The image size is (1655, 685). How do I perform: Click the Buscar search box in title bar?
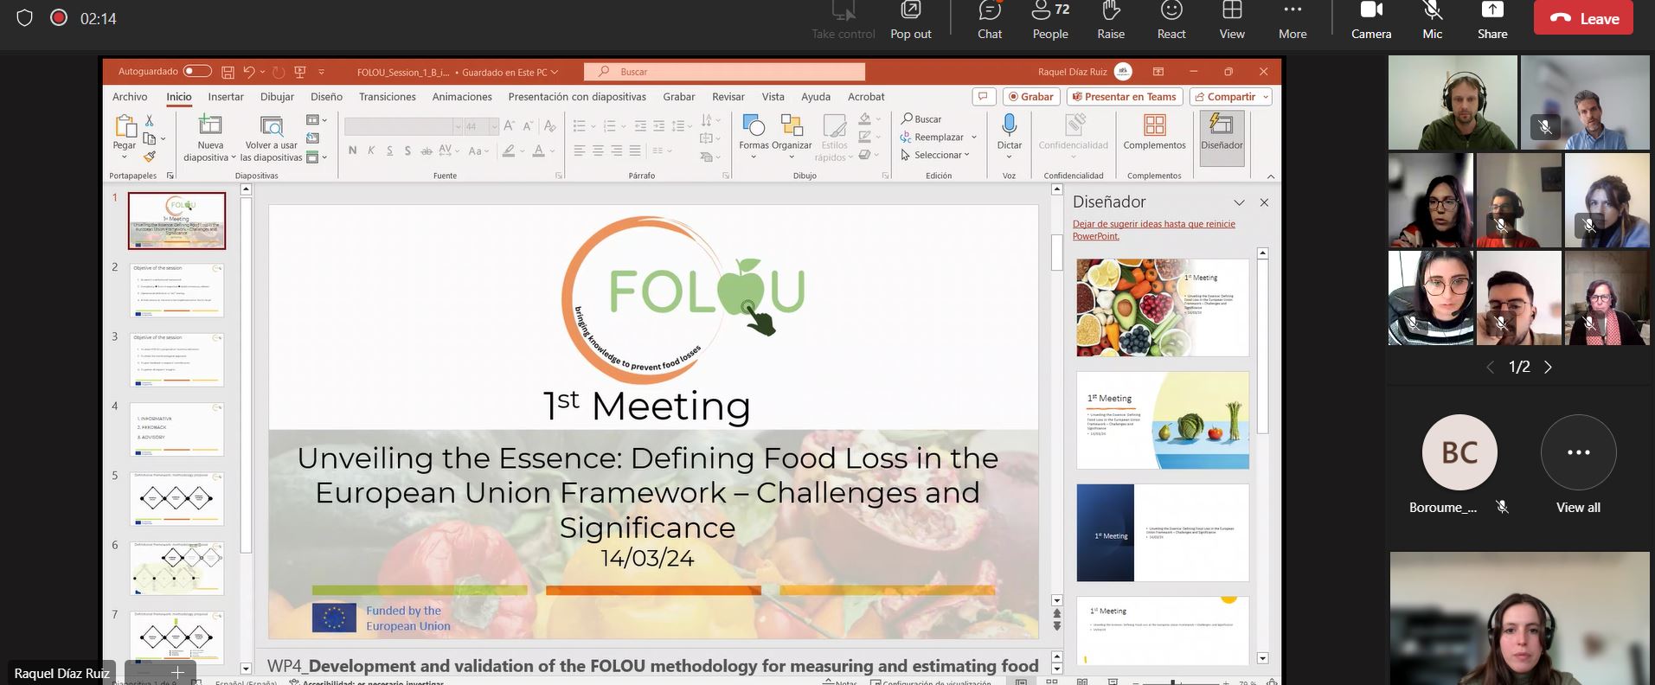coord(725,72)
